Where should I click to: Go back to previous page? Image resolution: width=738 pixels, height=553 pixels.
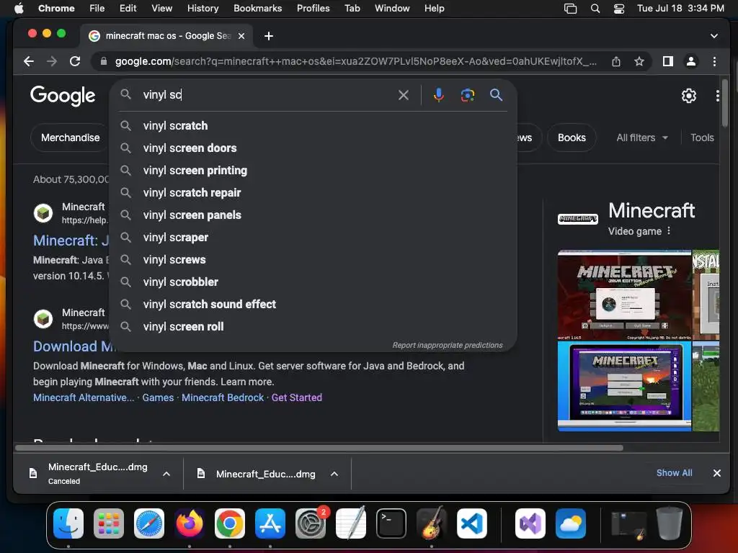[29, 61]
